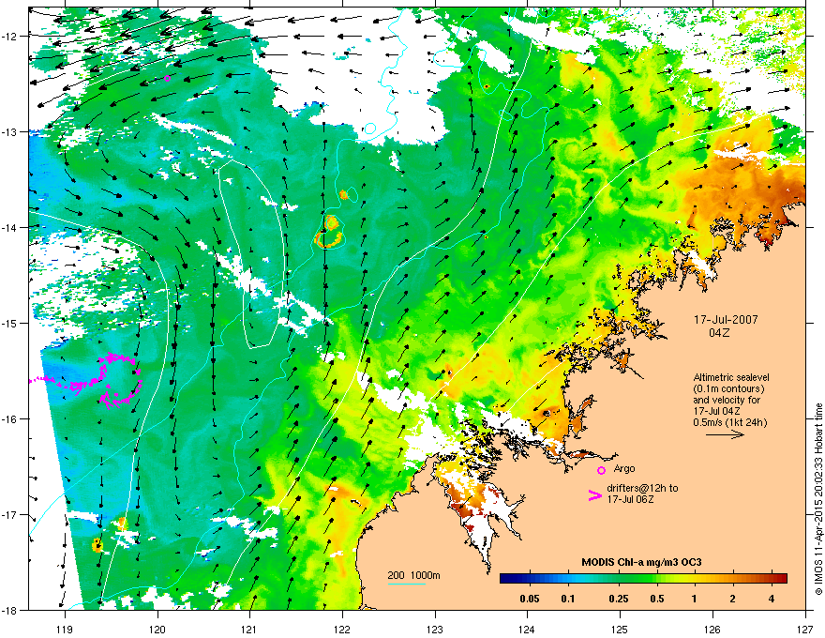The height and width of the screenshot is (638, 825).
Task: Click the 'MODIS Chl-a mg/m3 OC3' title
Action: point(641,562)
